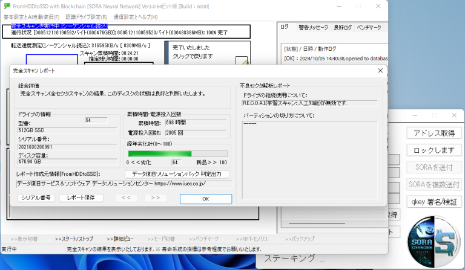Open 通信設定とヘルプ(H) menu
465x270 pixels.
click(136, 17)
